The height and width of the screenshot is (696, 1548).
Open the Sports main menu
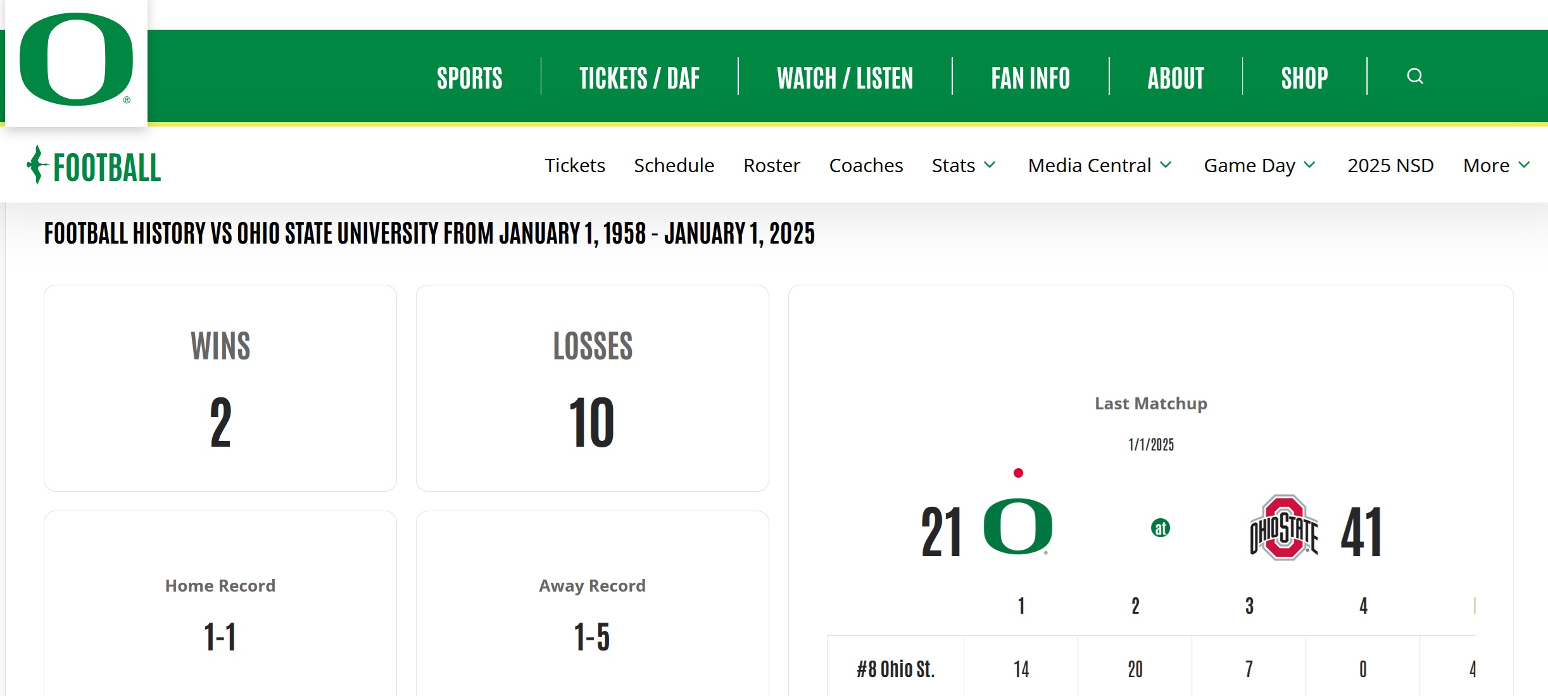[x=469, y=78]
